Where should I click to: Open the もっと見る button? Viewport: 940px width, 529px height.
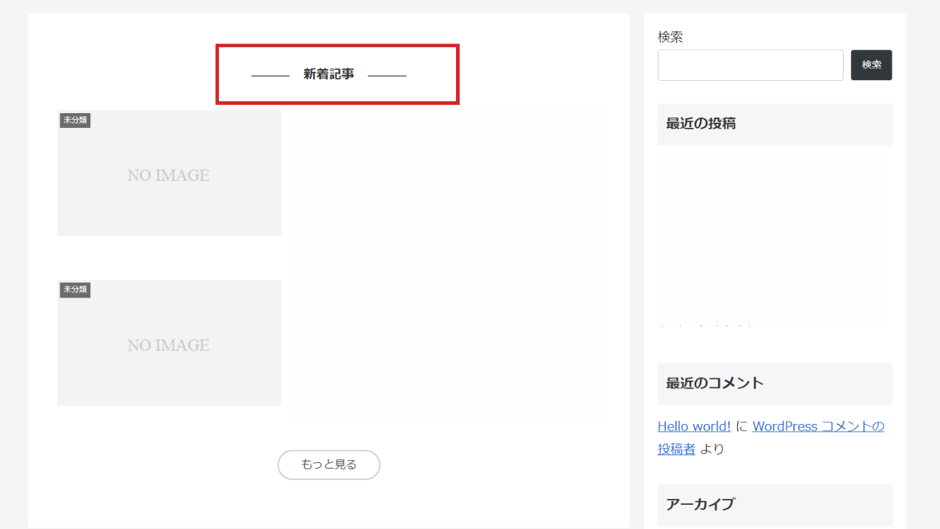[329, 465]
